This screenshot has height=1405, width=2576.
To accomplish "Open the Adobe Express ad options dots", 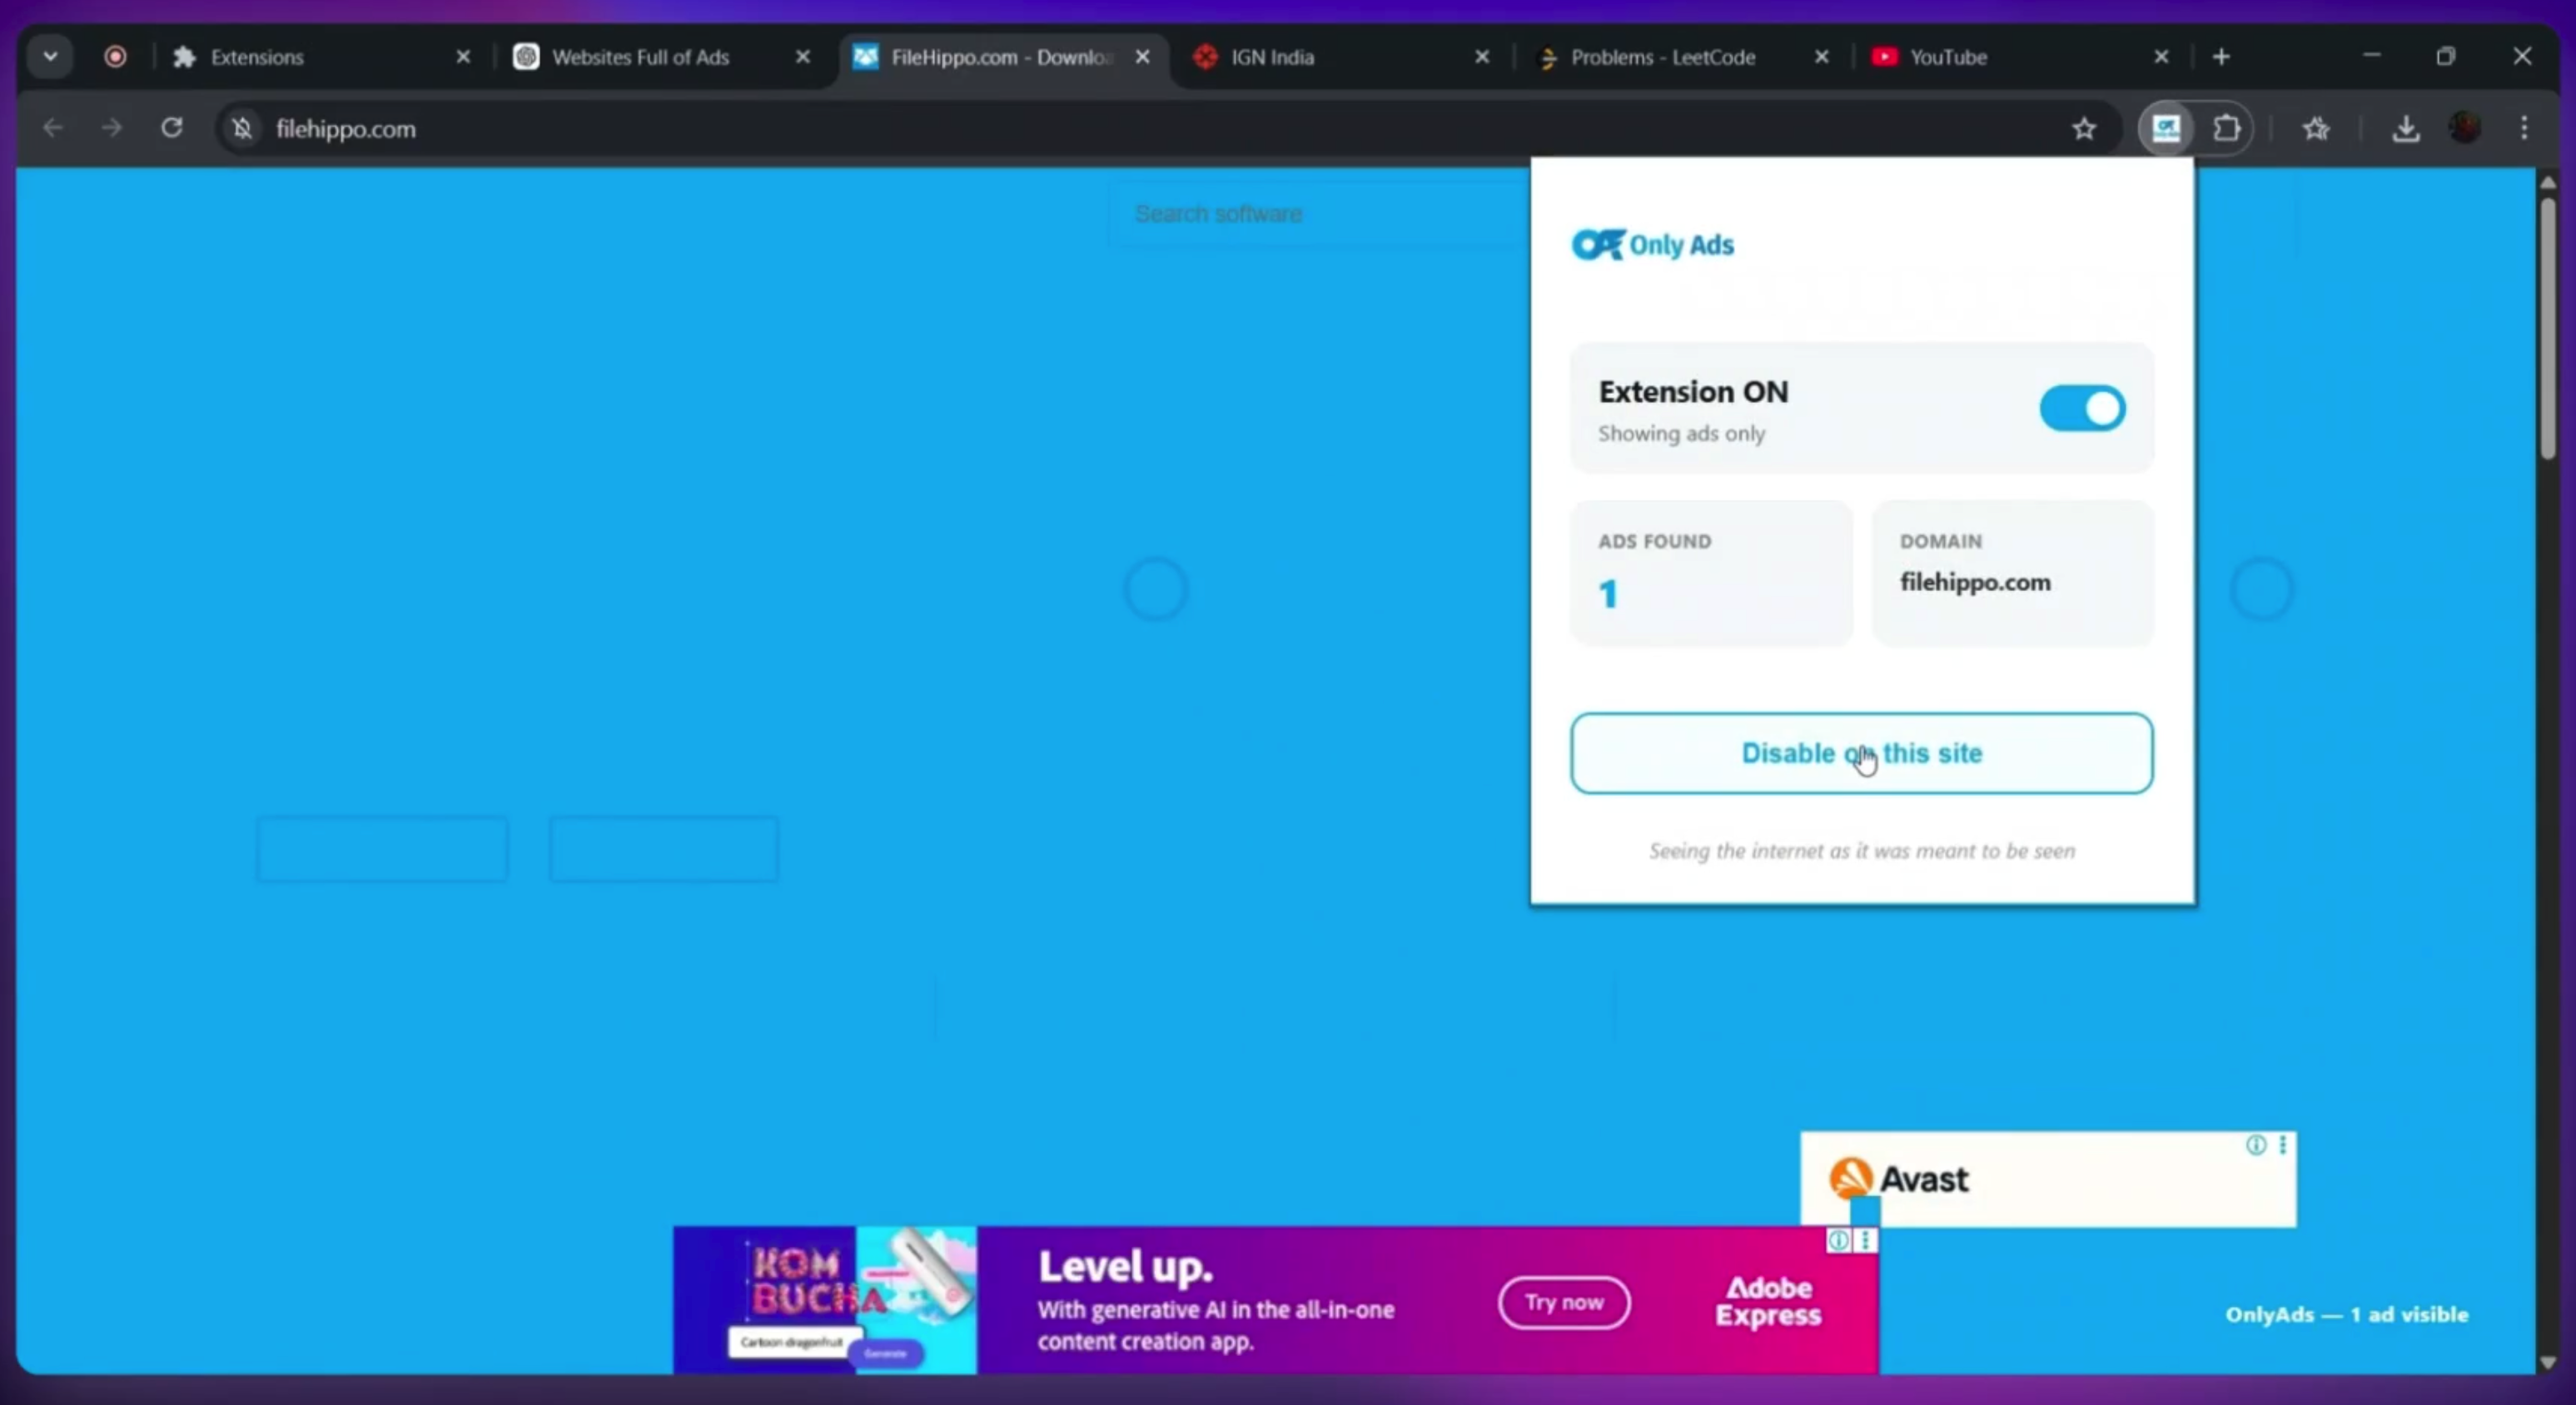I will click(1866, 1241).
